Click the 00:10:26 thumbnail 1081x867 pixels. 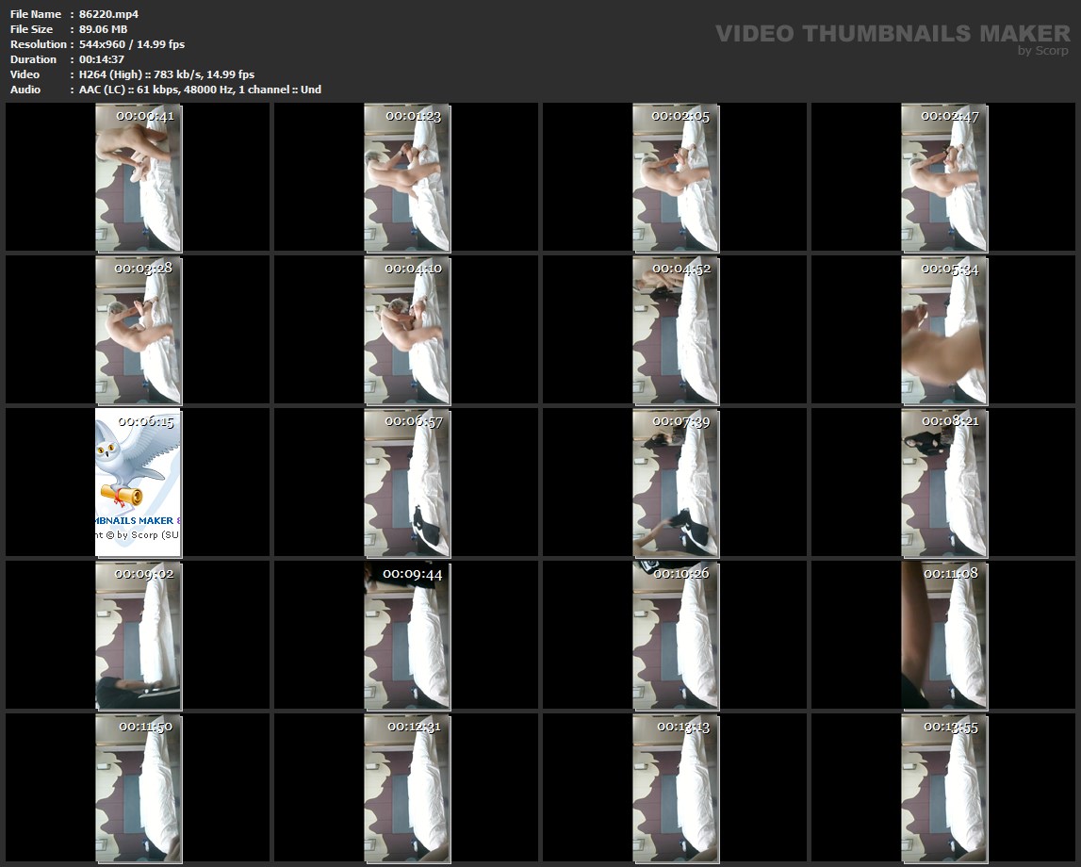[675, 635]
